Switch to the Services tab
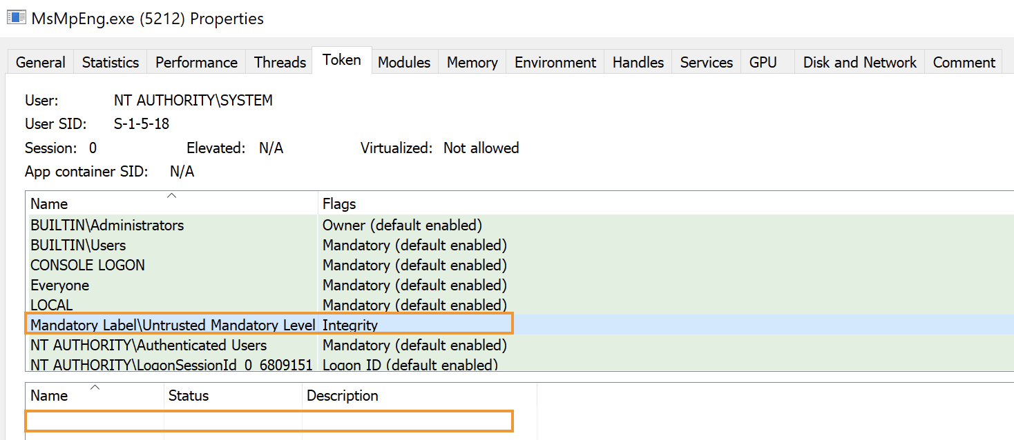Screen dimensions: 1014x440 (x=706, y=62)
